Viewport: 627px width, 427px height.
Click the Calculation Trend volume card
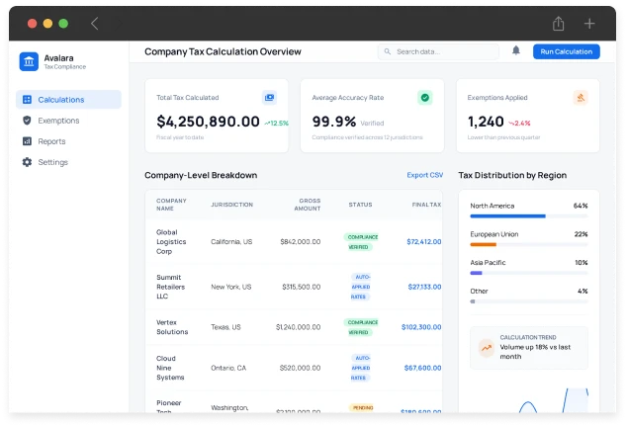click(x=529, y=348)
